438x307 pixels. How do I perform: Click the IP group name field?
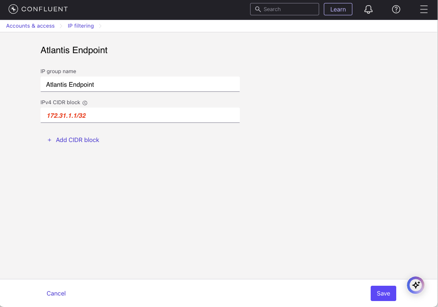140,84
